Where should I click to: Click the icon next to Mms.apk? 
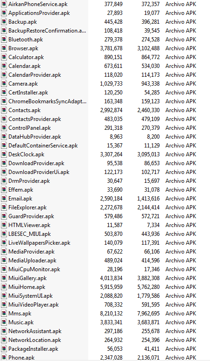point(4,314)
